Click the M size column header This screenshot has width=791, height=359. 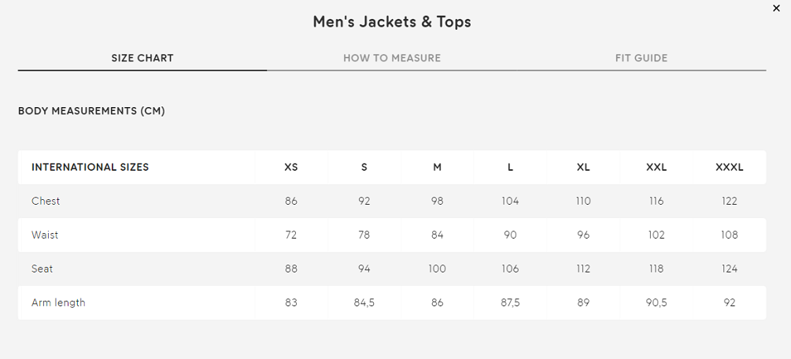click(437, 168)
